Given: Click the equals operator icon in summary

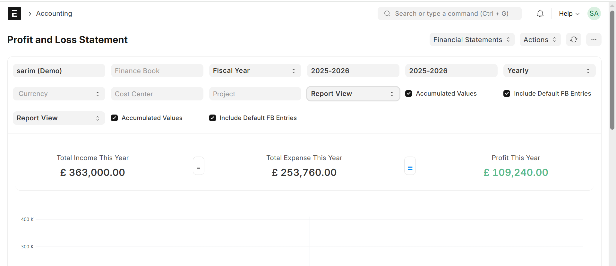Looking at the screenshot, I should pos(410,166).
